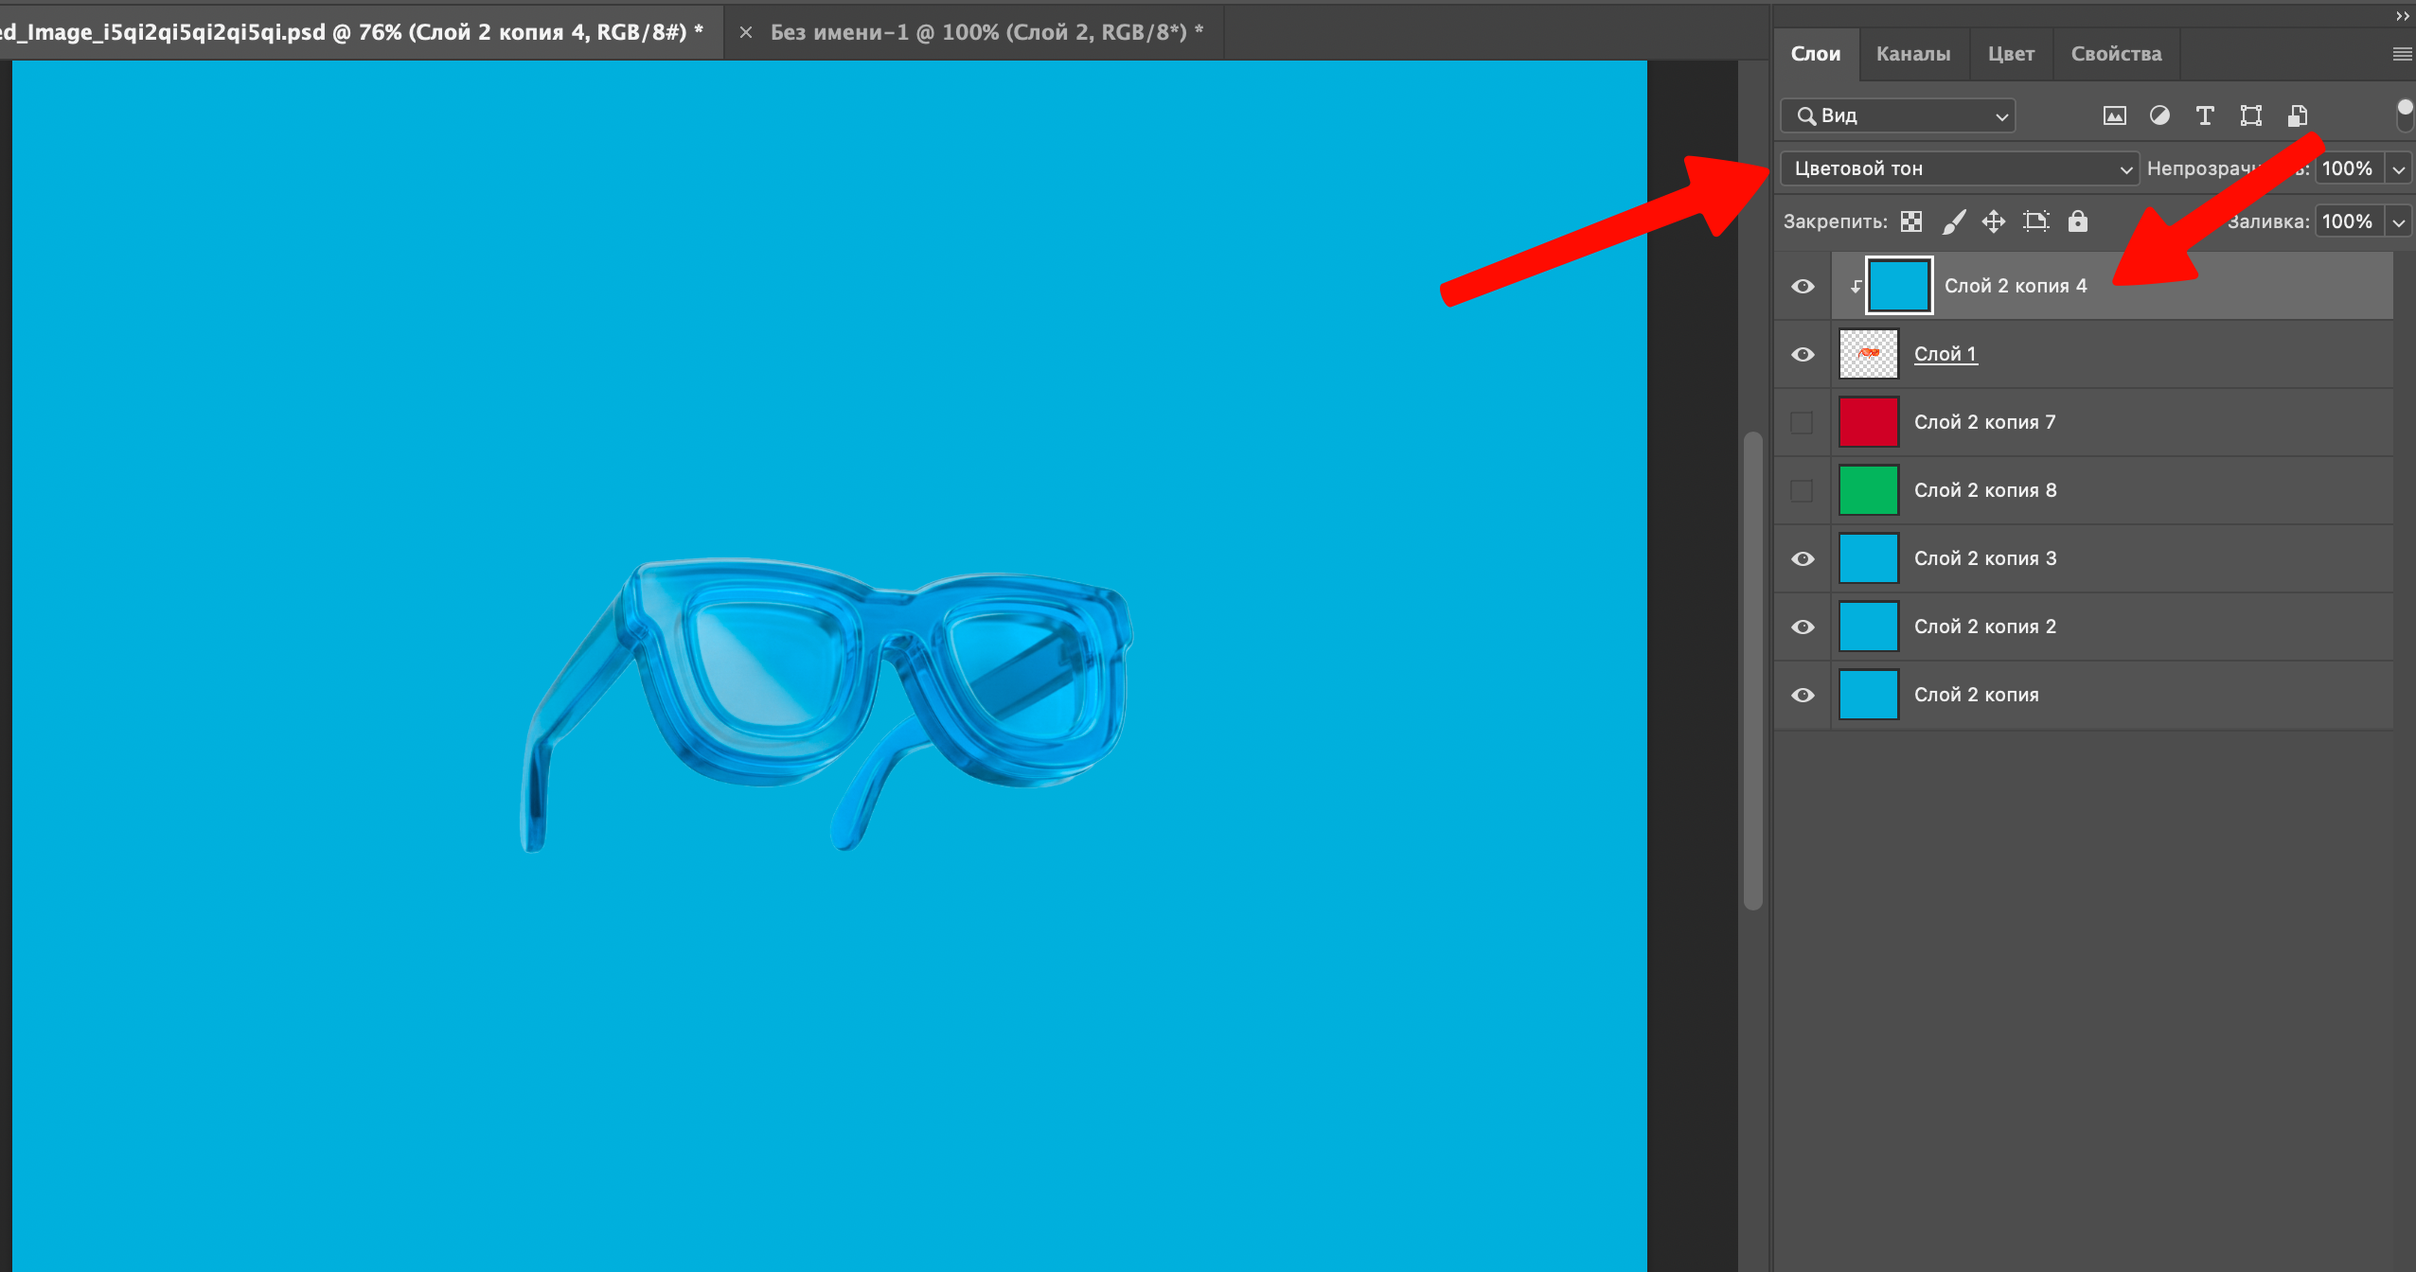Image resolution: width=2416 pixels, height=1272 pixels.
Task: Select the filter pixel layers icon
Action: (2115, 115)
